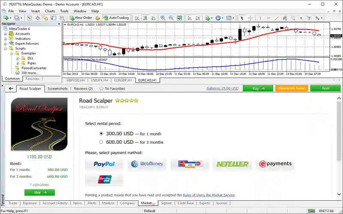Click the Buy button under the product image
Viewport: 343px width, 214px height.
[39, 192]
